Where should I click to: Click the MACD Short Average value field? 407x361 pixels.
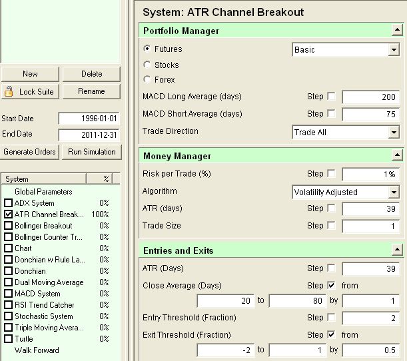click(x=370, y=114)
